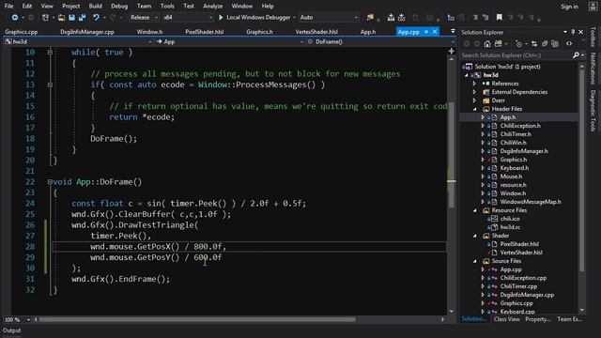This screenshot has width=601, height=338.
Task: Click the New Project toolbar icon
Action: point(45,18)
